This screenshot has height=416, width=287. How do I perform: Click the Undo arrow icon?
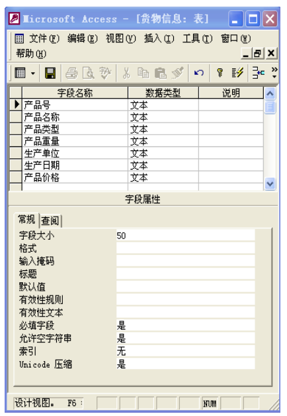pyautogui.click(x=199, y=73)
